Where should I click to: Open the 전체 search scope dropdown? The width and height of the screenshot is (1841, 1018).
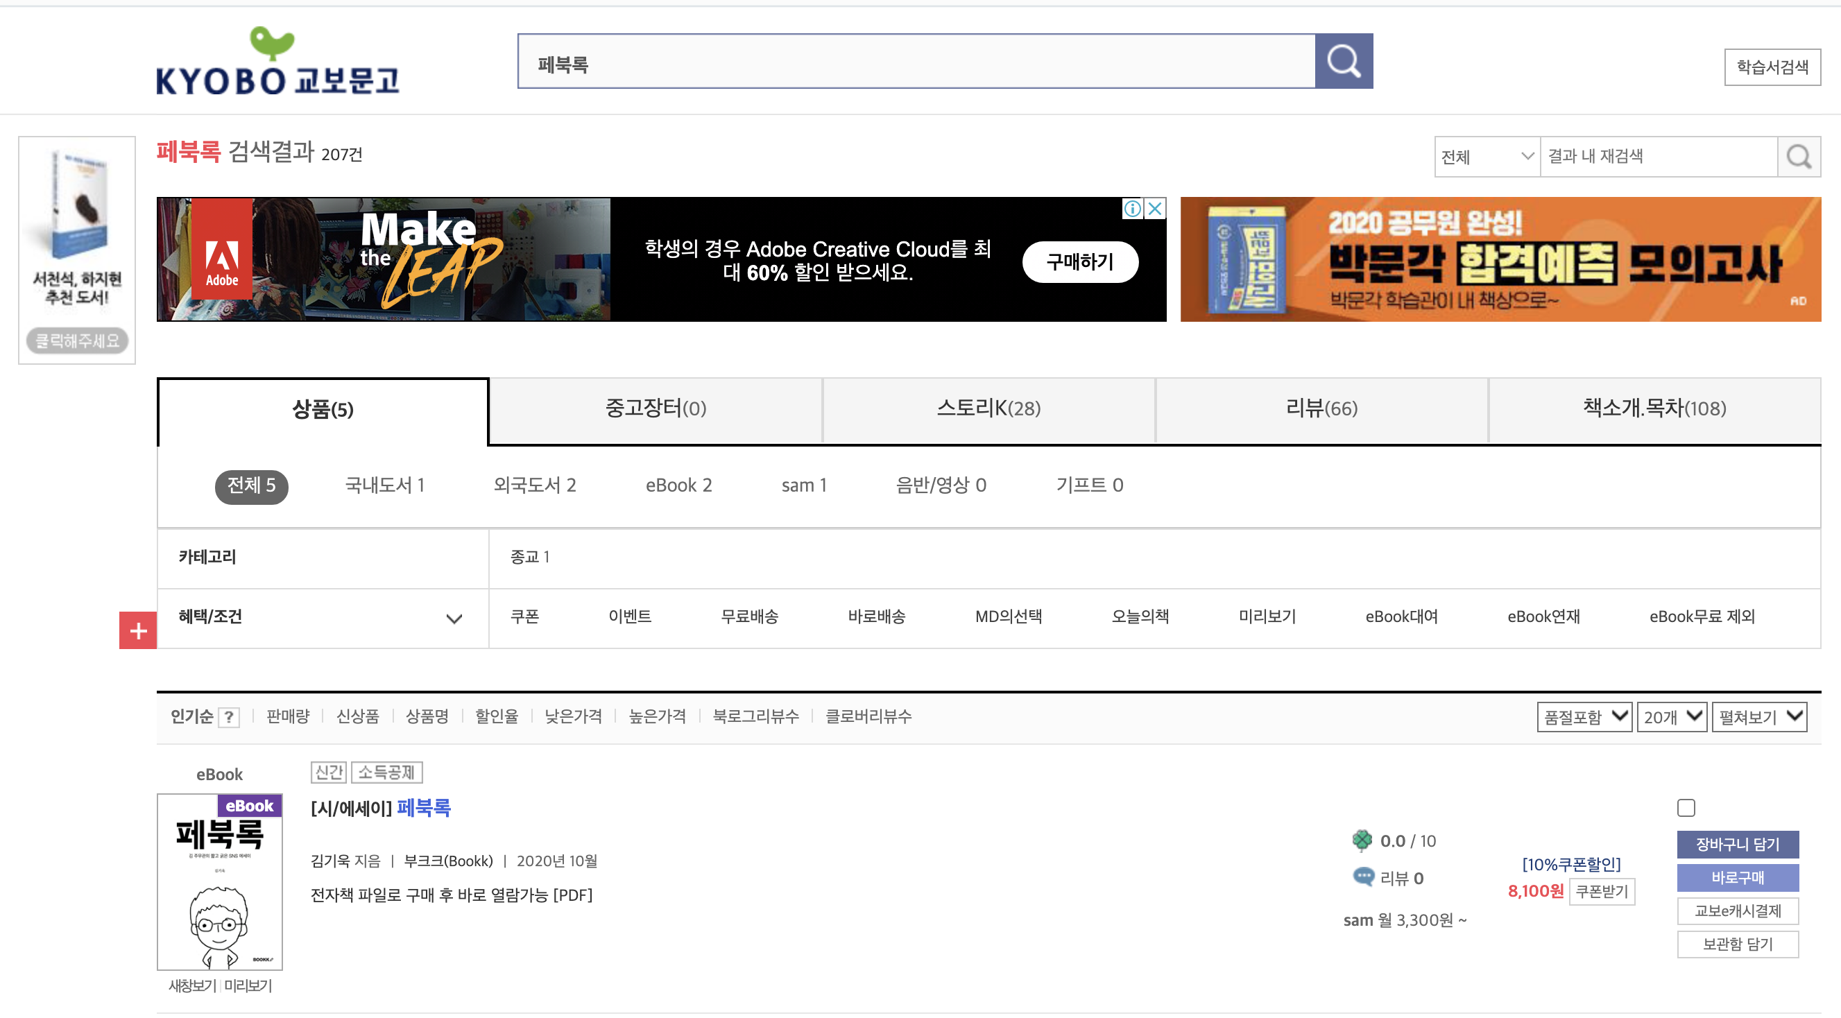pos(1487,157)
